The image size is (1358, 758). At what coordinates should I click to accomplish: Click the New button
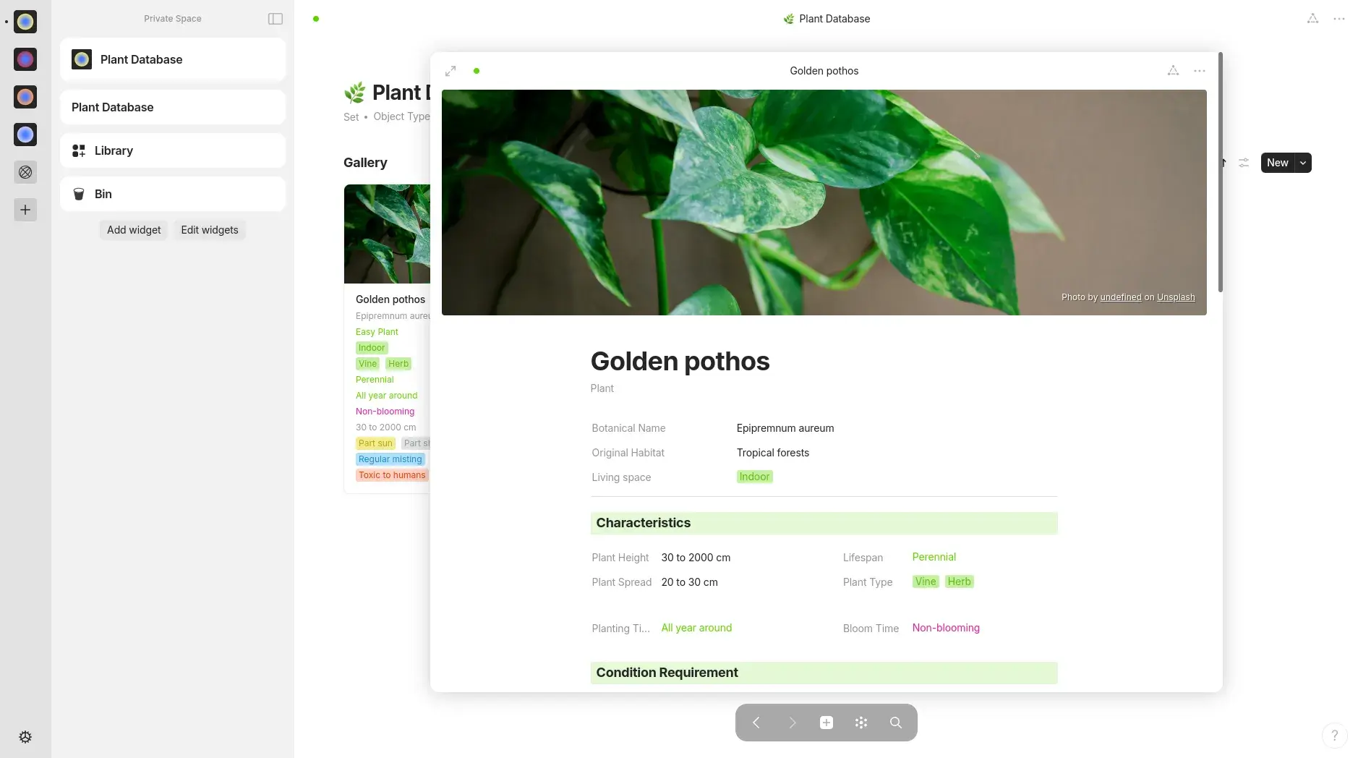click(1277, 163)
